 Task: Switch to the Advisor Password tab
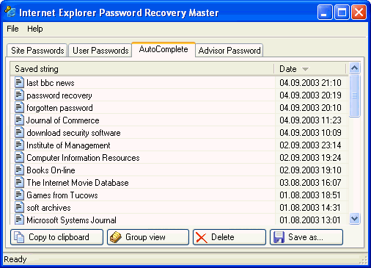(229, 51)
